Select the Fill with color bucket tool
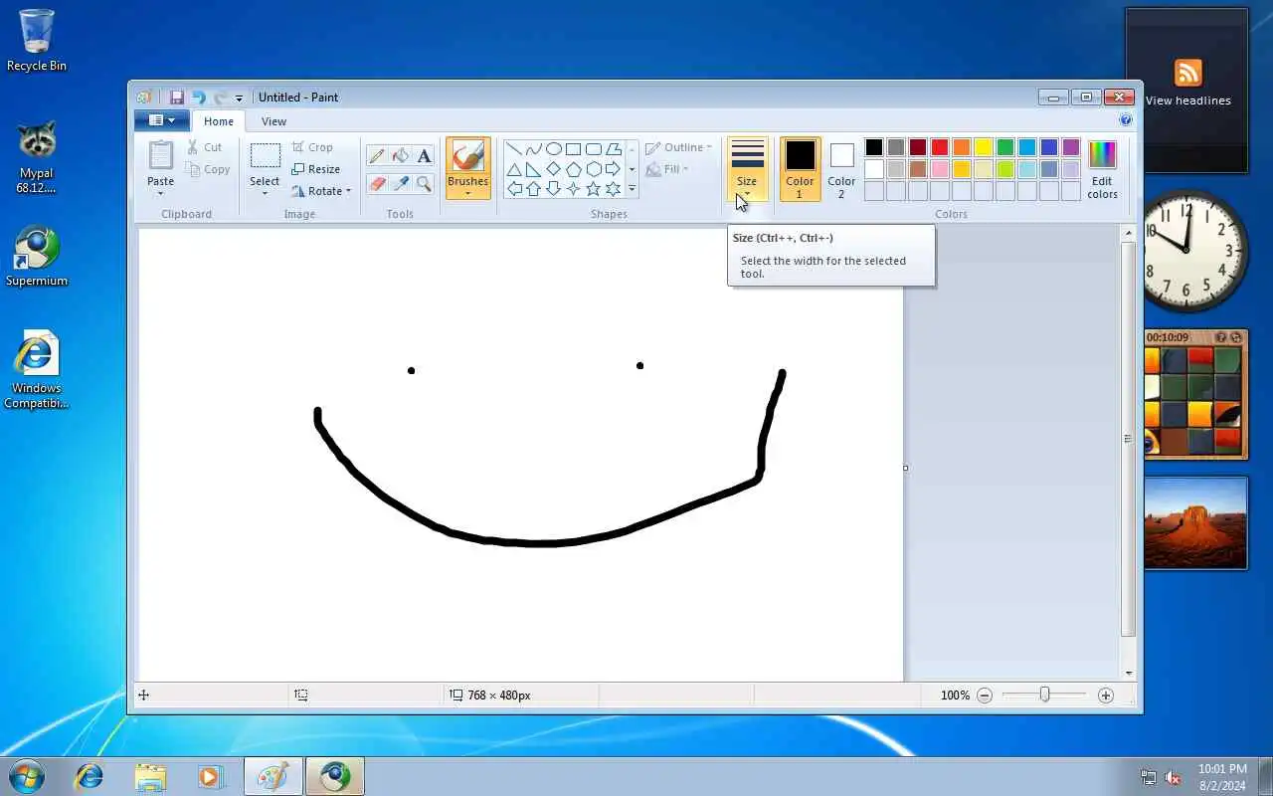 tap(401, 156)
